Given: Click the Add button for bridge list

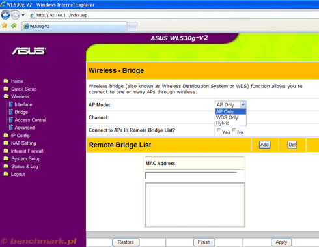Looking at the screenshot, I should click(x=265, y=145).
